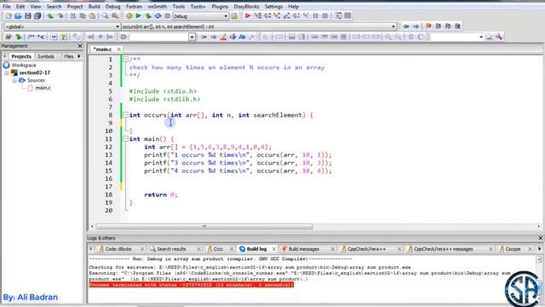The width and height of the screenshot is (545, 307).
Task: Start debugging with the red arrow icon
Action: [x=248, y=16]
